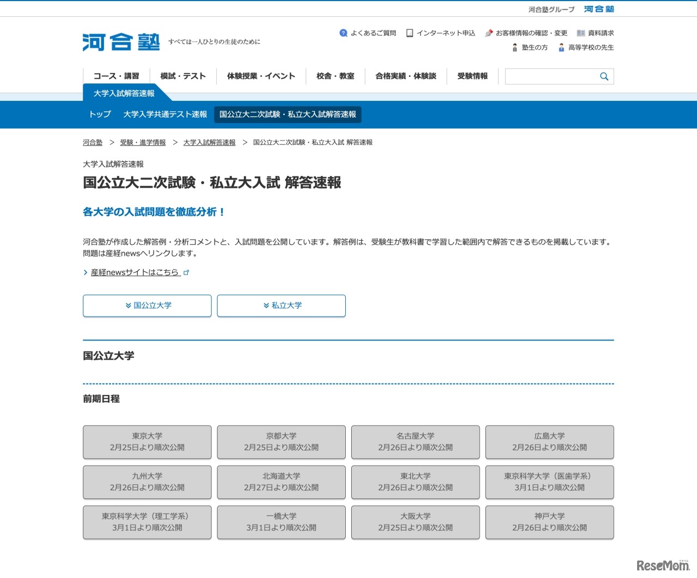Click the 塾生の方 student icon
The image size is (697, 578).
pos(515,47)
